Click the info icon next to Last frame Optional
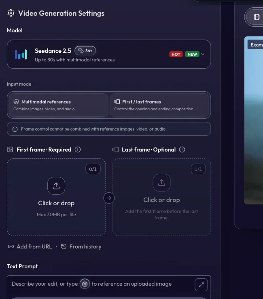Viewport: 263px width, 299px height. [182, 149]
